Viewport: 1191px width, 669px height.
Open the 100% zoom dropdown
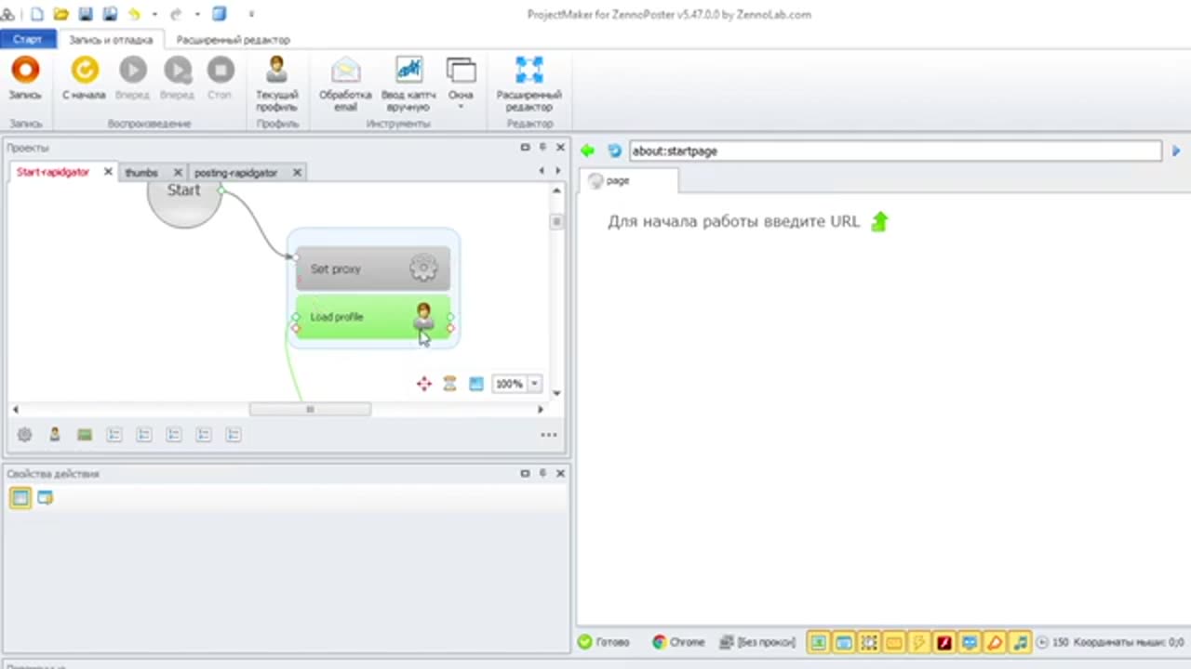[534, 384]
